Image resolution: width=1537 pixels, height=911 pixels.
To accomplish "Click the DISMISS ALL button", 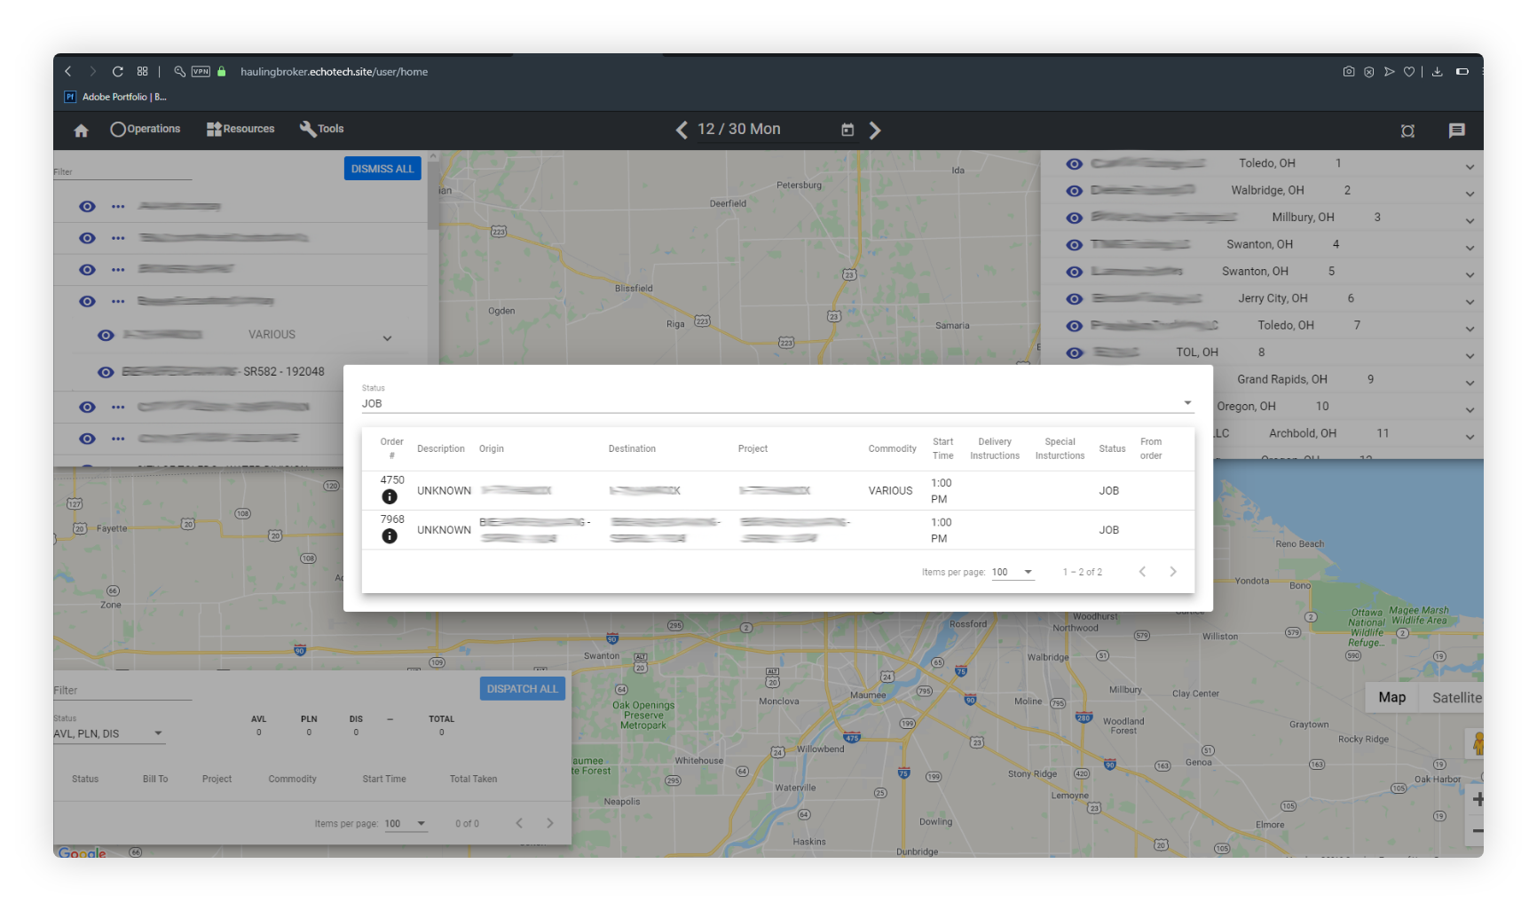I will (x=382, y=169).
